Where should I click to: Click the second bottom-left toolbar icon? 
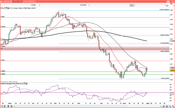click(x=5, y=106)
